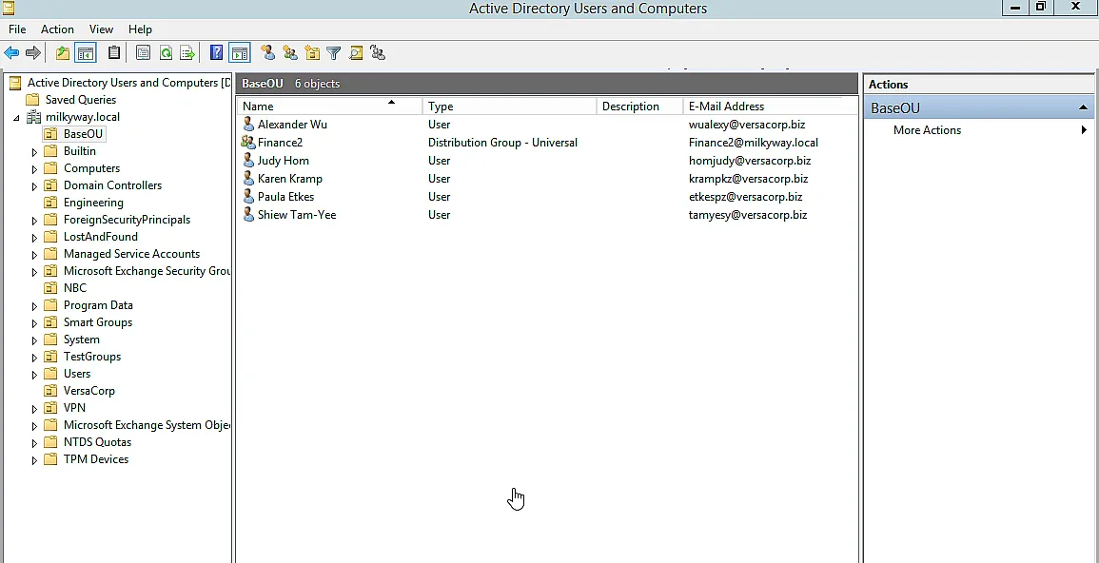Expand the Smart Groups node
The width and height of the screenshot is (1099, 563).
(x=34, y=323)
